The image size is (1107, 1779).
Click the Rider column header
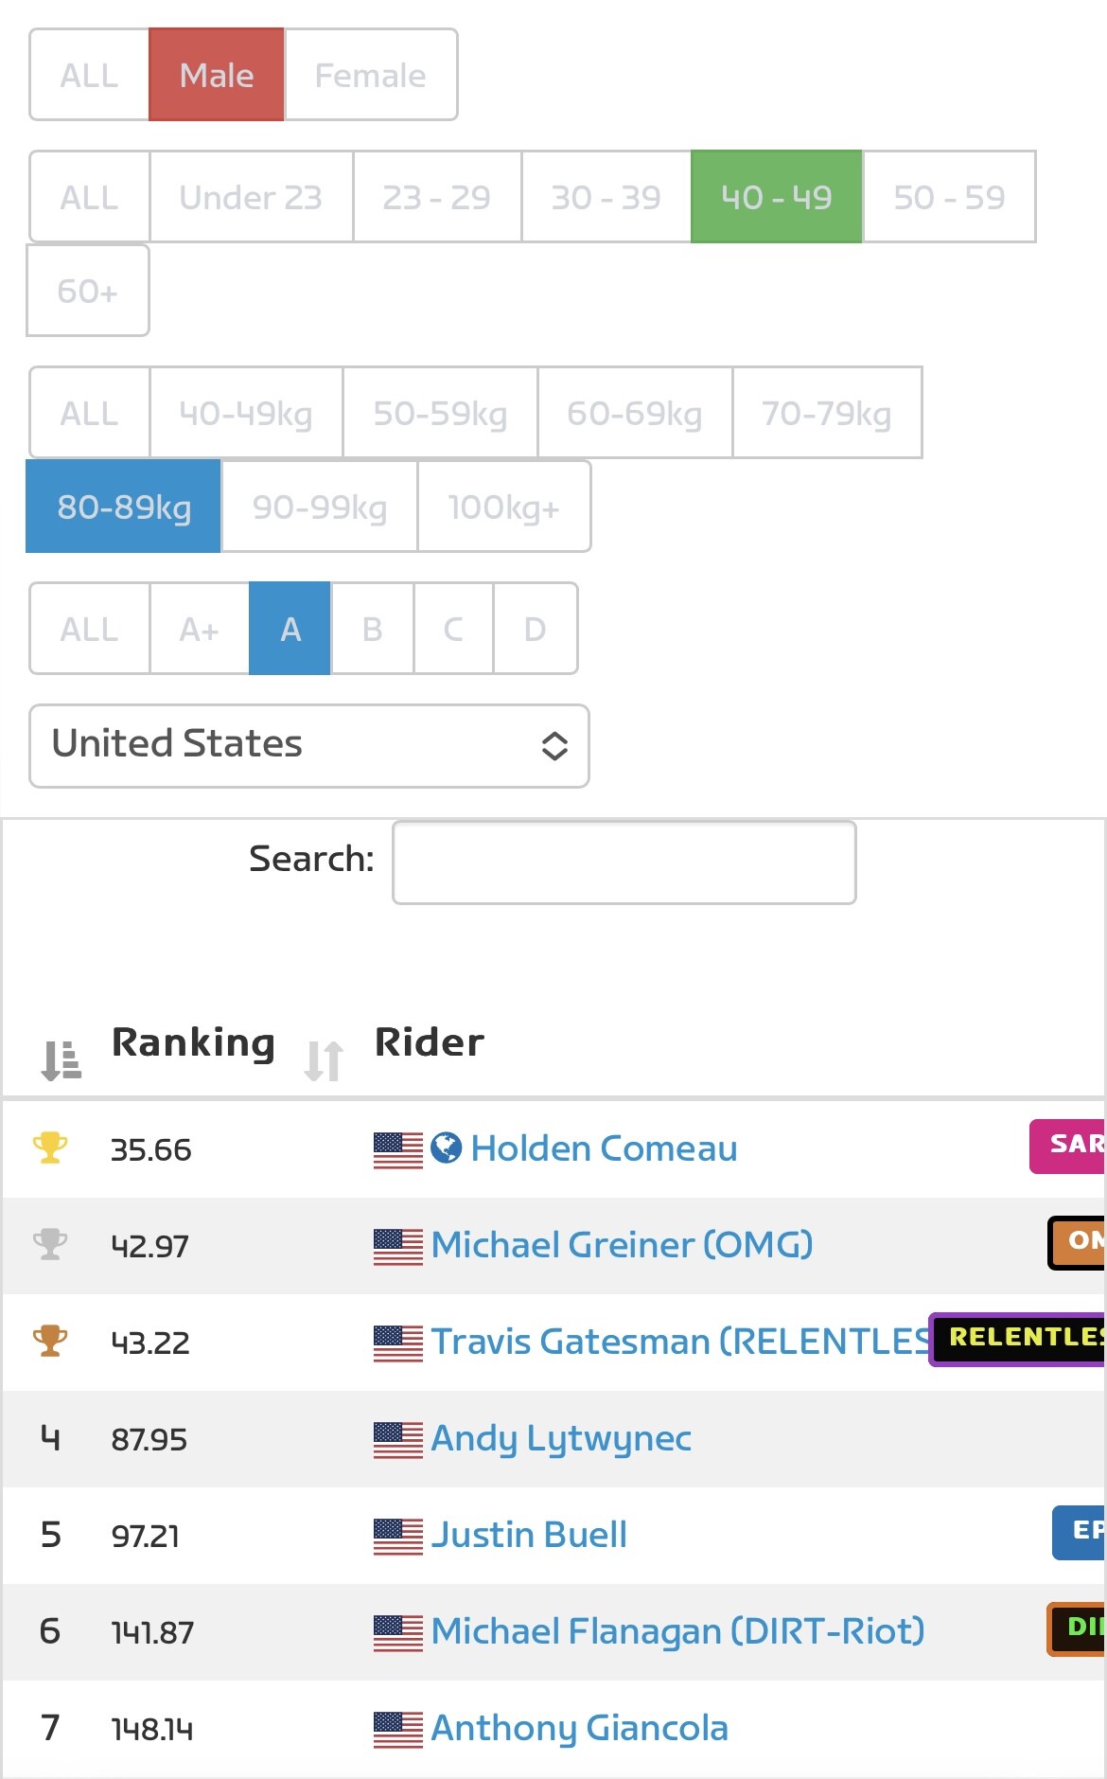pos(430,1041)
